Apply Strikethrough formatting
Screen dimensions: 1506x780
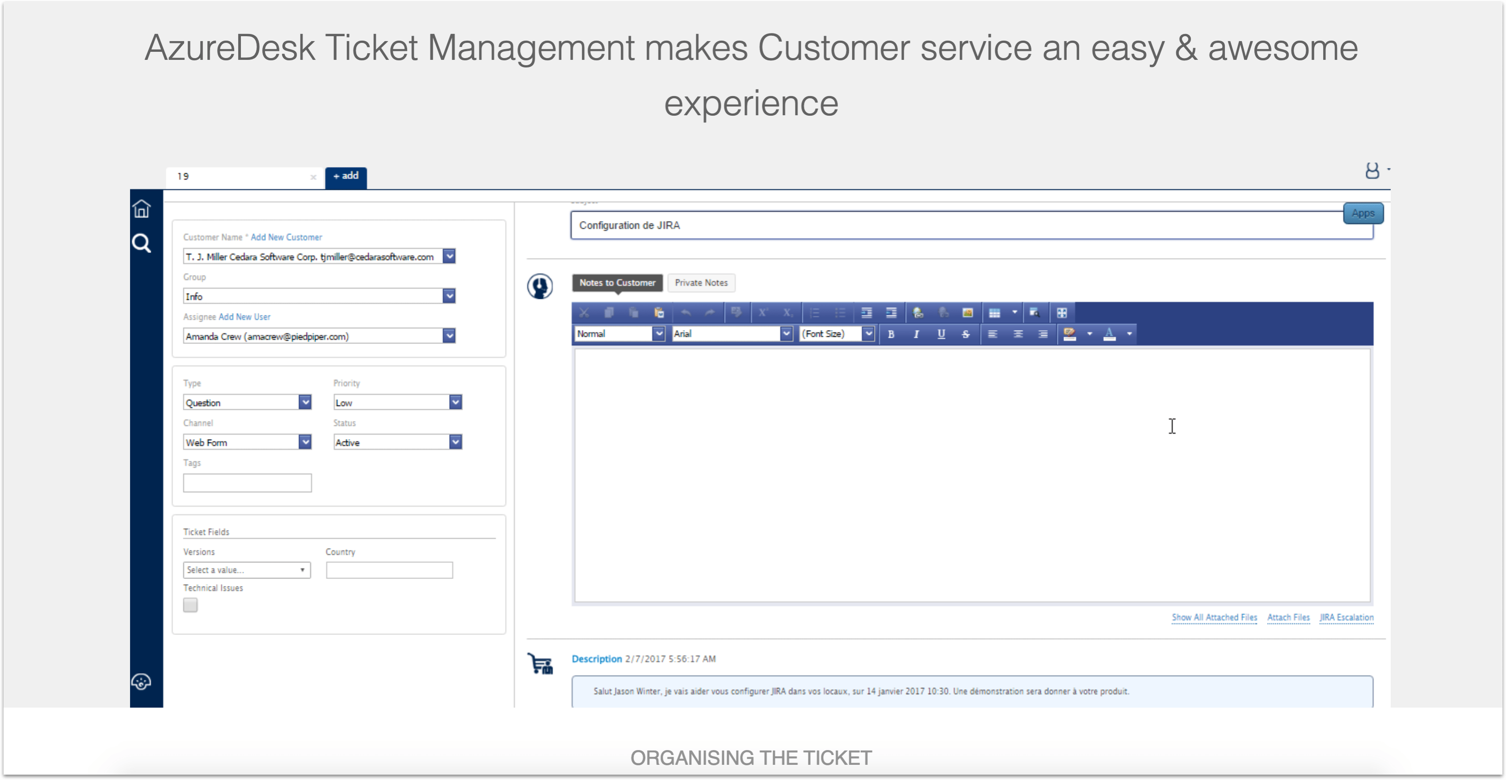coord(966,334)
